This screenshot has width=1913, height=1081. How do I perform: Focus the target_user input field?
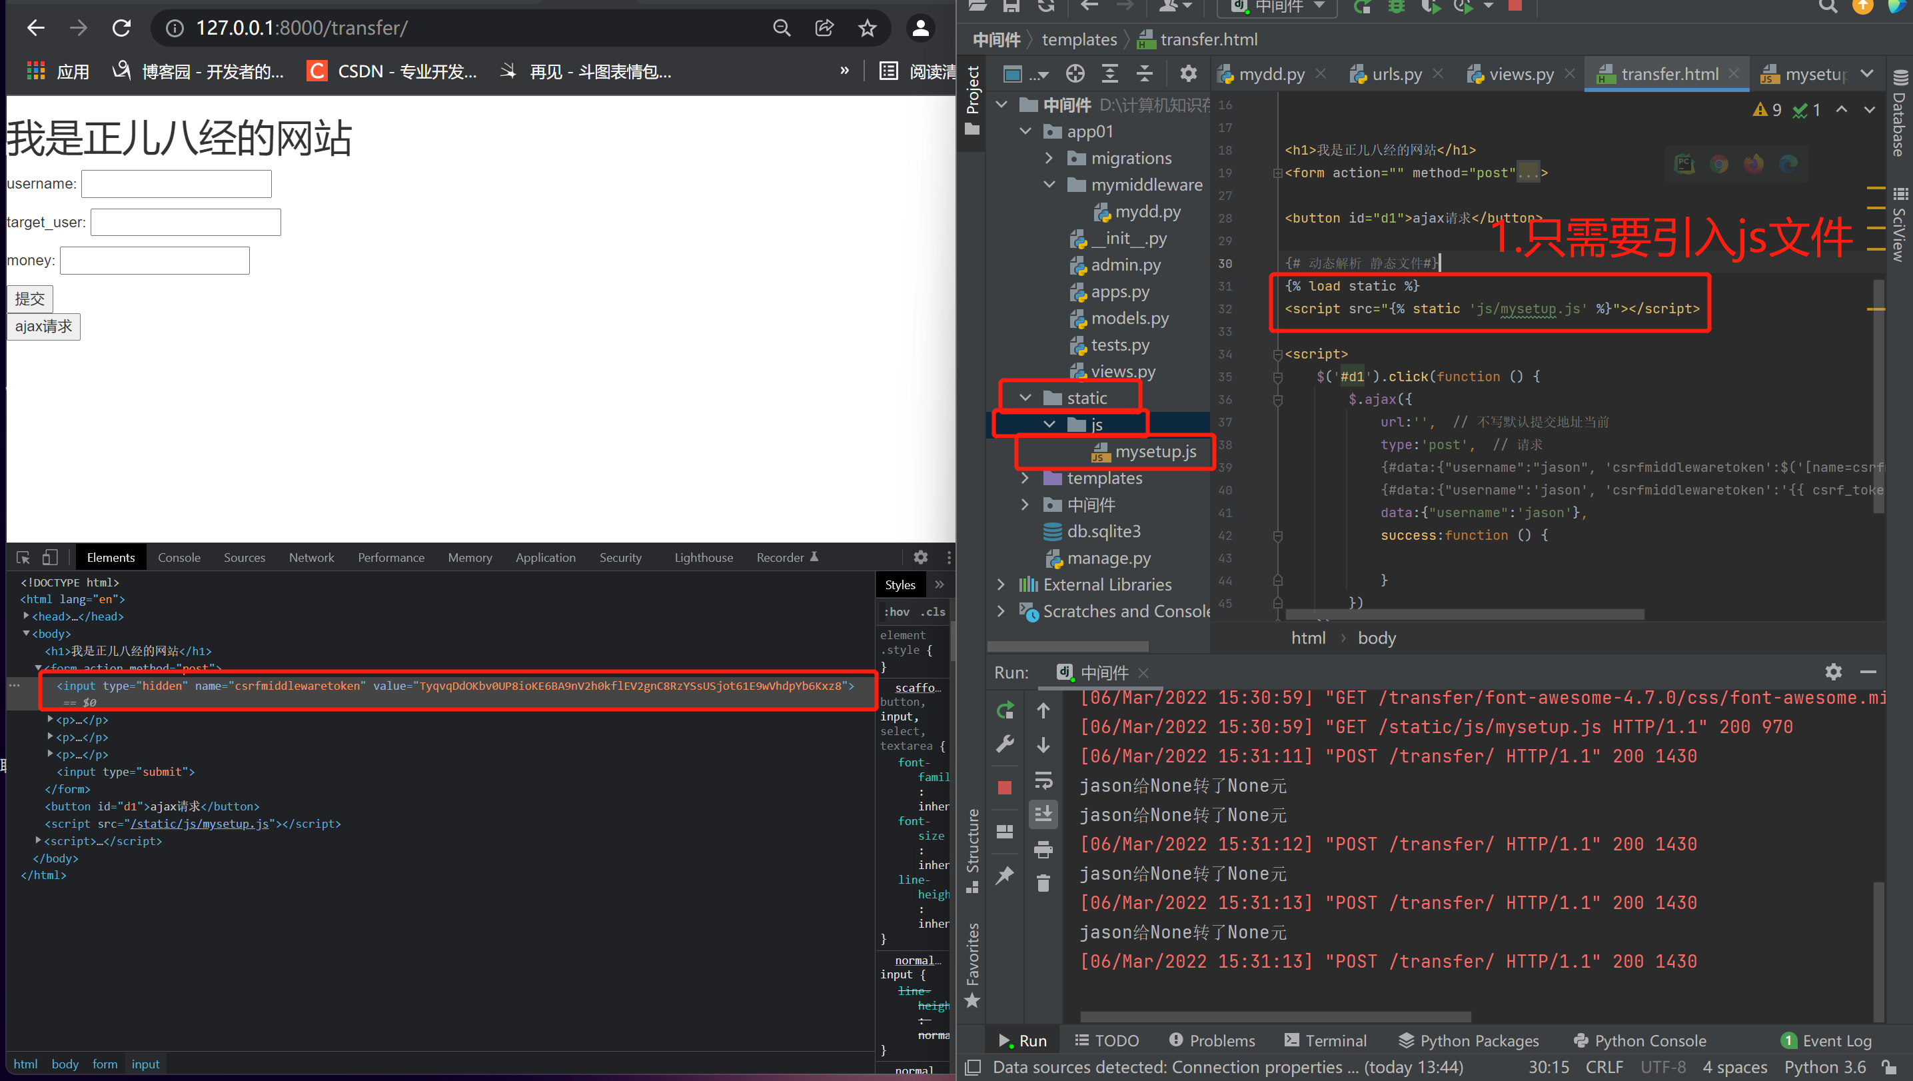(x=186, y=222)
